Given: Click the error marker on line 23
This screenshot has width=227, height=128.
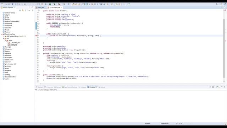Looking at the screenshot, I should 36,36.
